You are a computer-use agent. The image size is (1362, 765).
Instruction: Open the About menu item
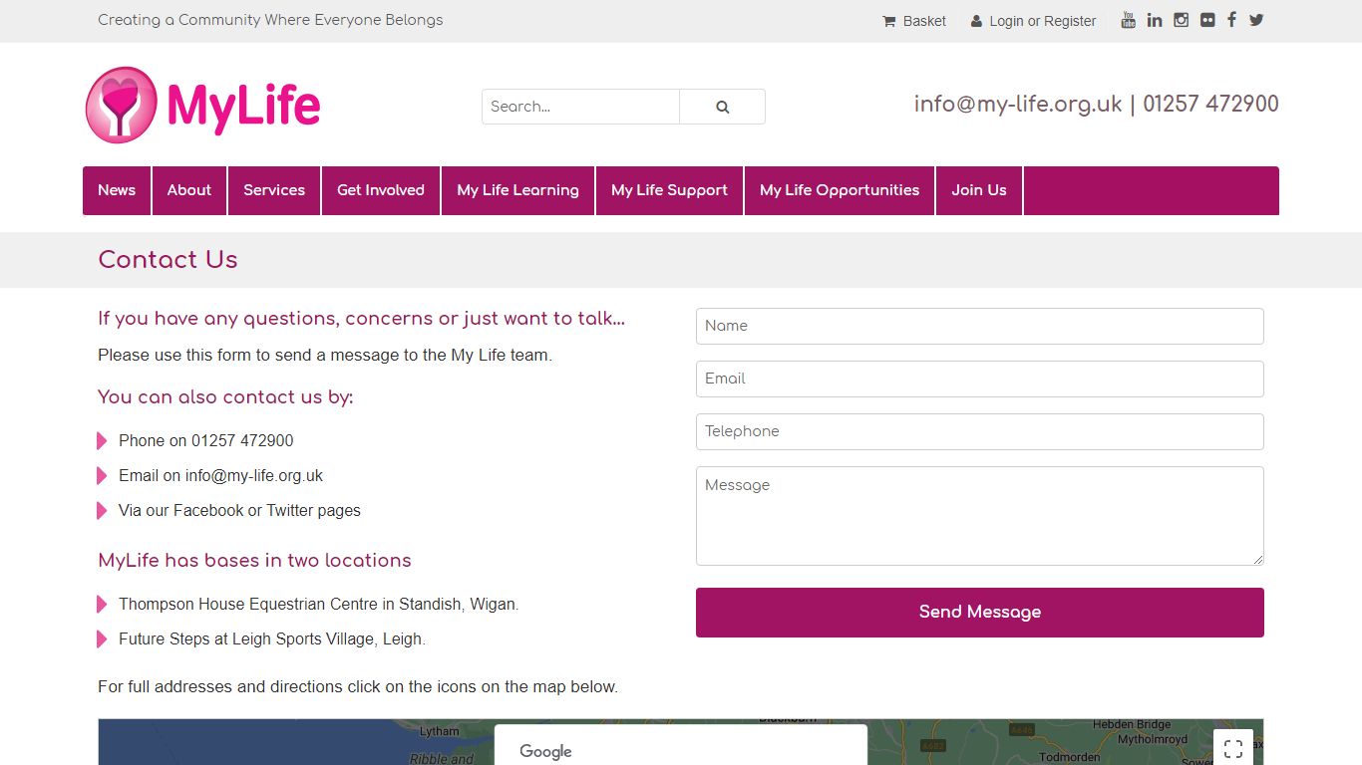[x=189, y=190]
